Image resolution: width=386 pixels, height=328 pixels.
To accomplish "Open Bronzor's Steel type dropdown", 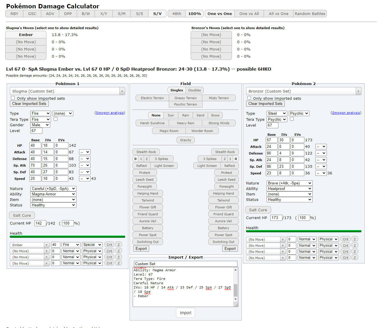I will point(277,113).
